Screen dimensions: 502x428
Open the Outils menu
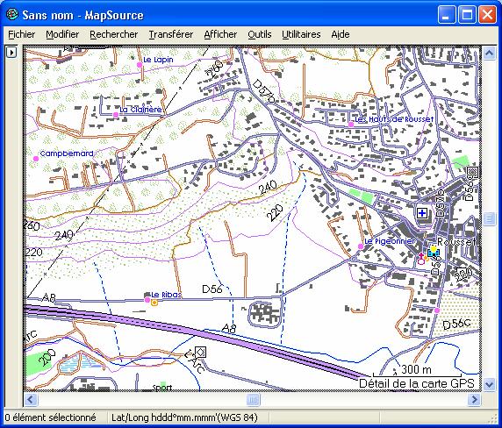point(260,34)
